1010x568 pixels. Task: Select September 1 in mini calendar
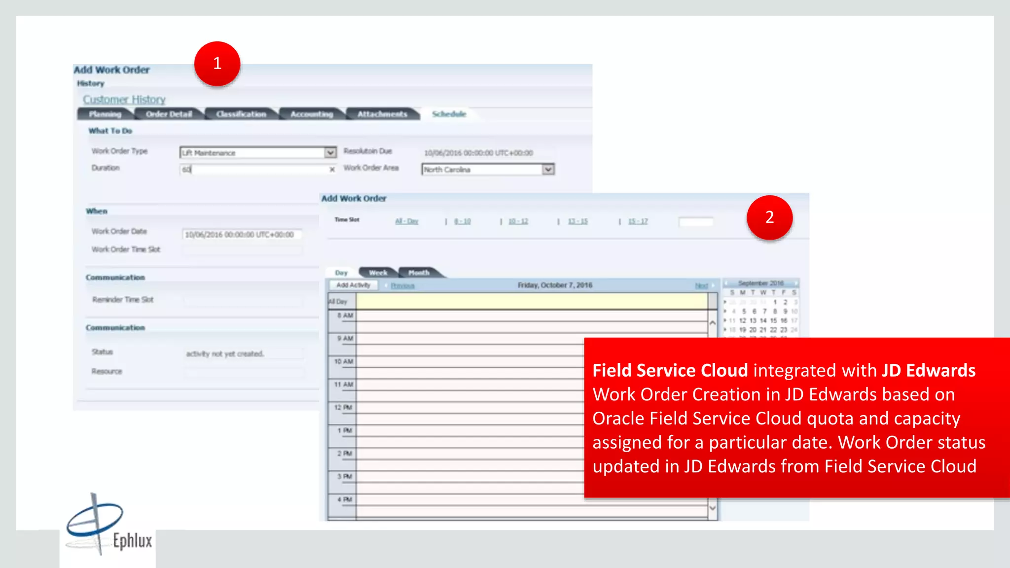pos(775,302)
